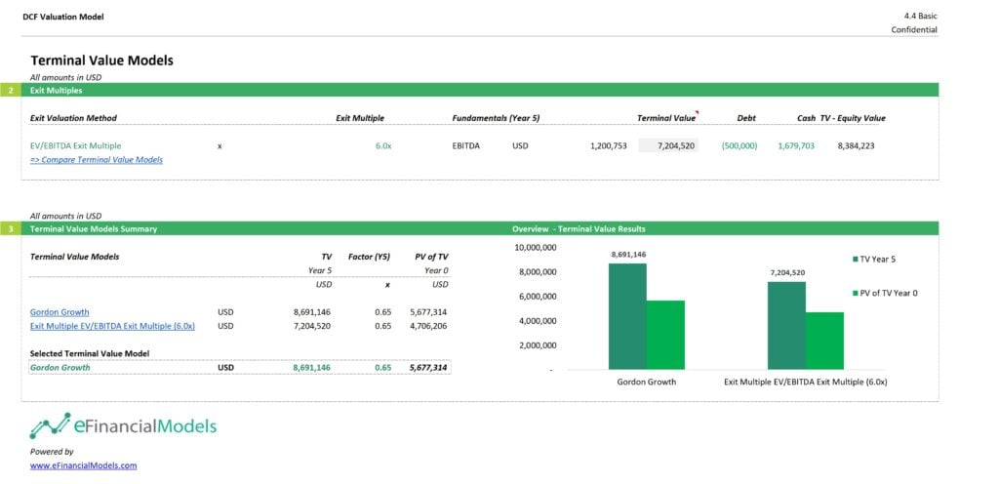This screenshot has width=999, height=484.
Task: Select Exit Multiple PV of TV 4,706,206
Action: [x=429, y=326]
